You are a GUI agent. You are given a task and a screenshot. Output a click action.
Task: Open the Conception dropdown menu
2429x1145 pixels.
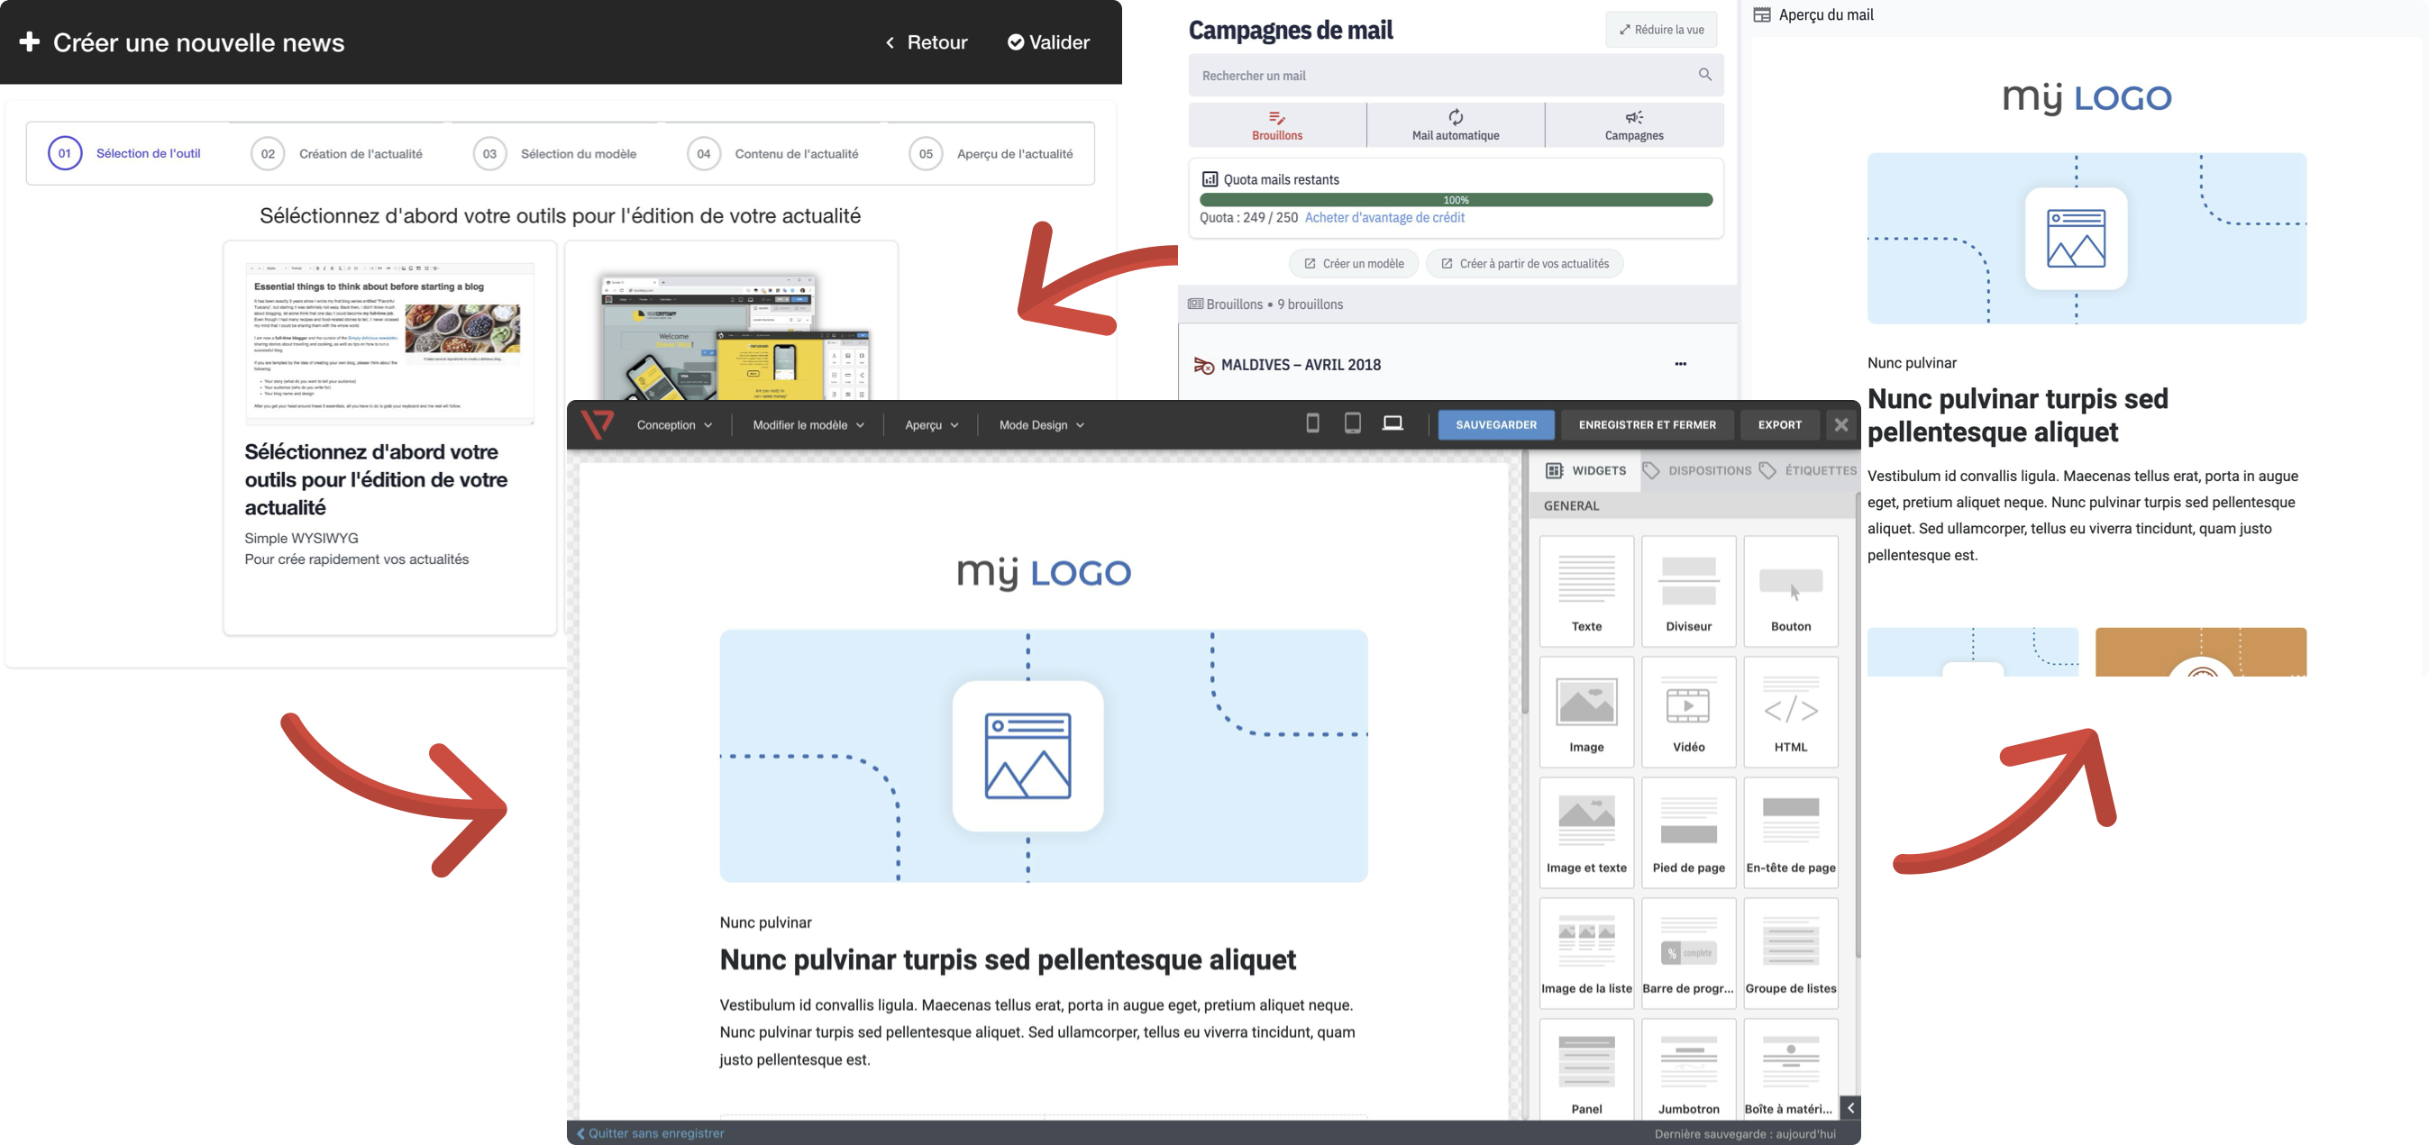673,425
